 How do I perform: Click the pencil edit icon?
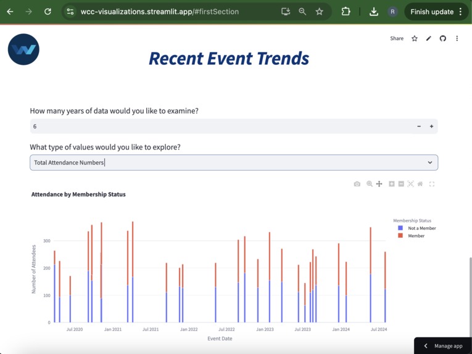click(x=429, y=38)
